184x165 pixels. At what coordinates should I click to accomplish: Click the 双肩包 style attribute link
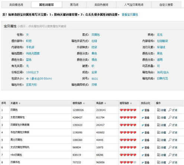(x=96, y=35)
